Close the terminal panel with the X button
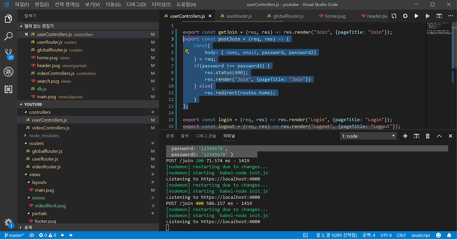Viewport: 457px width, 240px height. coord(451,136)
